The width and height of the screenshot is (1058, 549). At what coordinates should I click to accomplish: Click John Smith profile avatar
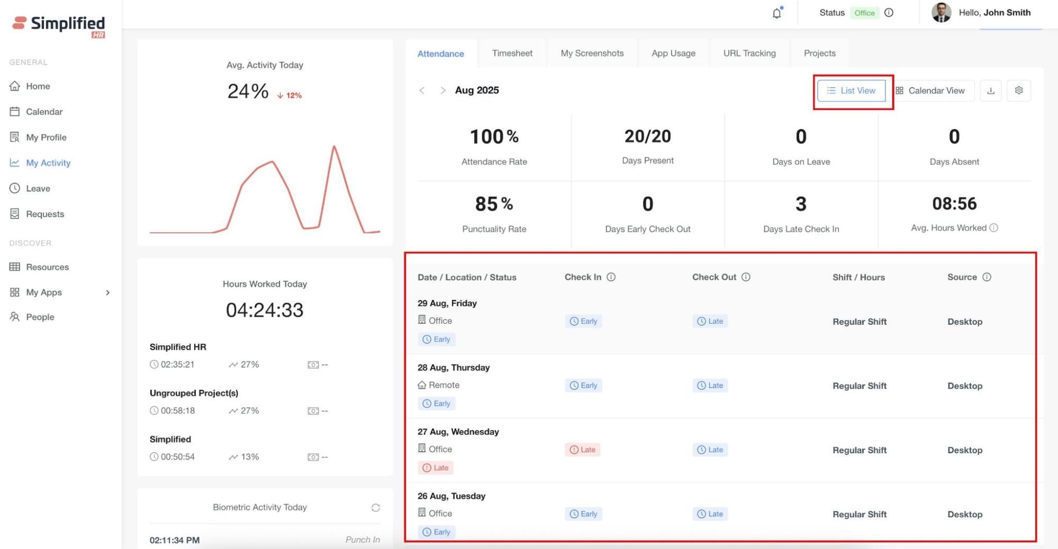point(941,13)
